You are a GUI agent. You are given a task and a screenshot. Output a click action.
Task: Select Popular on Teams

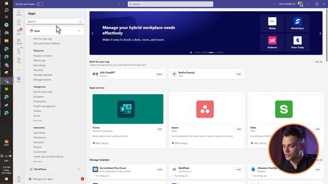(43, 56)
